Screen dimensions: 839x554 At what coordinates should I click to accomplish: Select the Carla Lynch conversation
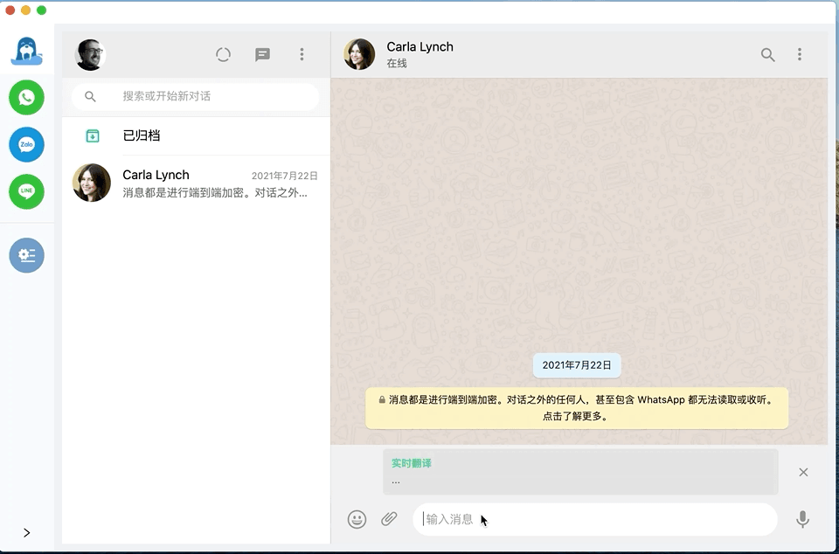(194, 183)
